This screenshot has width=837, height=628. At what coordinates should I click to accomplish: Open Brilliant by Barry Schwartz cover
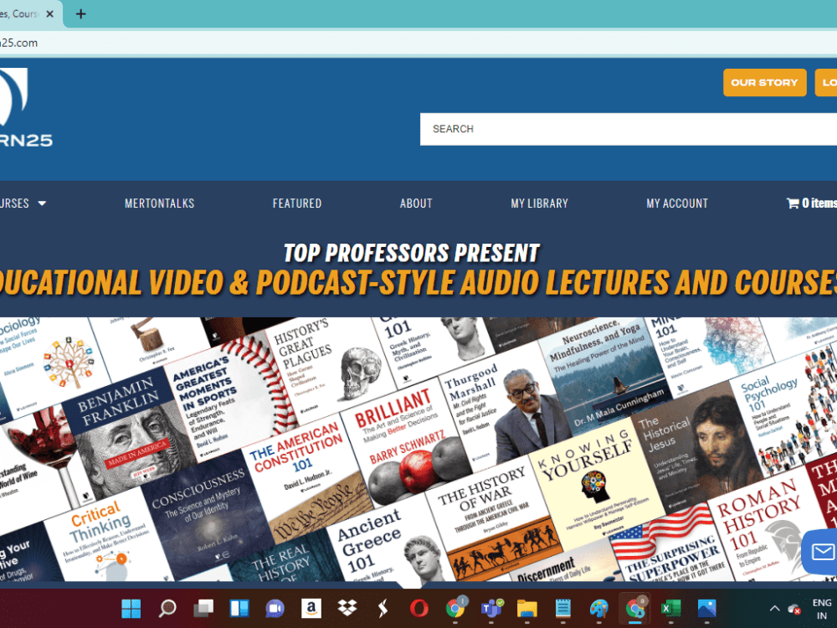(407, 443)
